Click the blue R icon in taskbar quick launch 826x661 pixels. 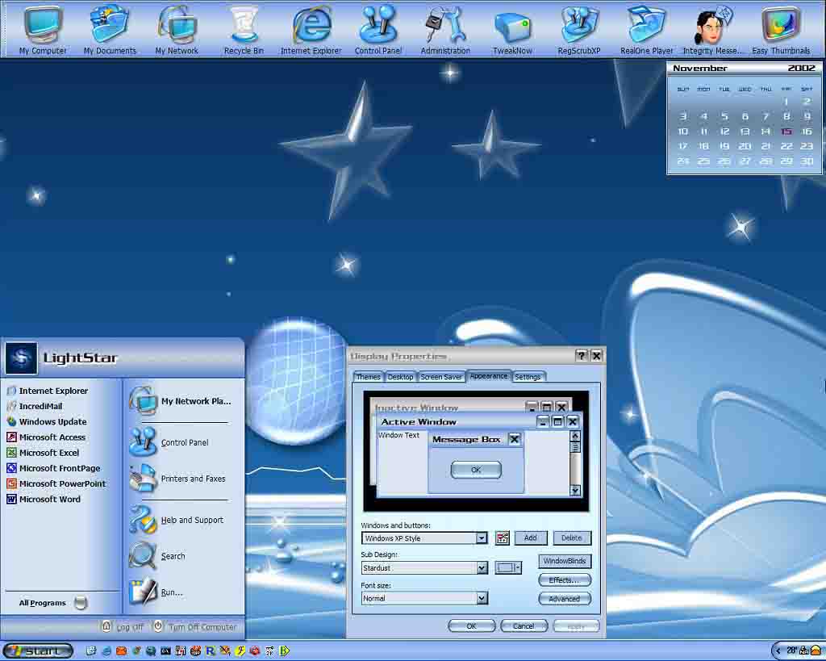click(x=211, y=651)
